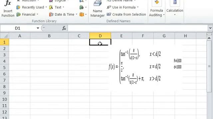Image resolution: width=213 pixels, height=119 pixels.
Task: Open the Name Manager
Action: [x=98, y=9]
